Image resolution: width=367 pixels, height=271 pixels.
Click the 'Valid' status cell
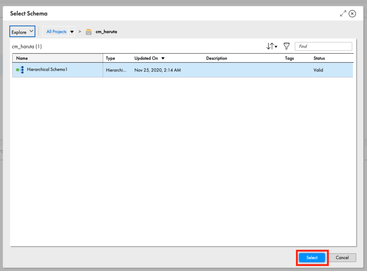click(x=318, y=70)
